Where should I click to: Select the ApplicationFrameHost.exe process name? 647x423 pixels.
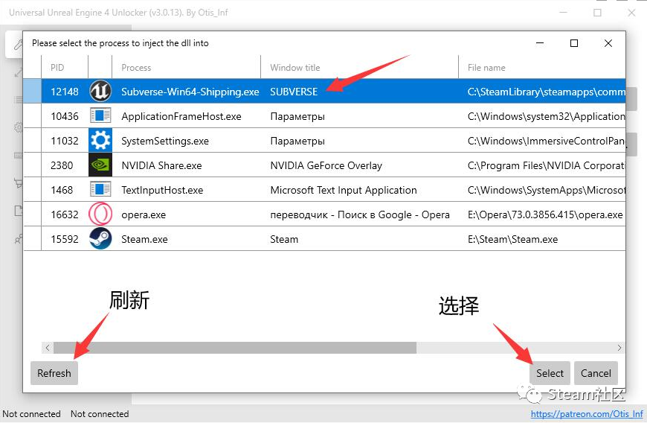pos(181,116)
